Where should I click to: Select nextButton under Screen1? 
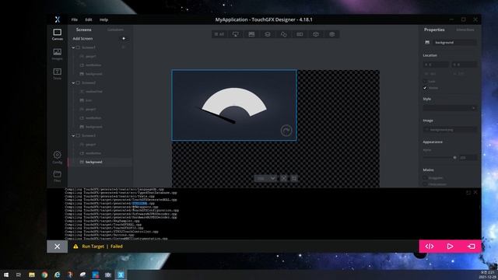[93, 65]
